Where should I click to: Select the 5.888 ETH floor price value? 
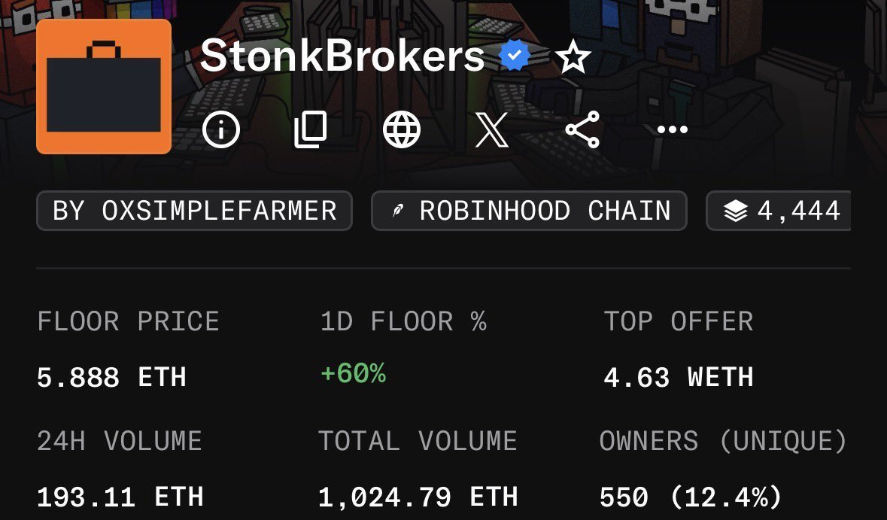[x=111, y=377]
